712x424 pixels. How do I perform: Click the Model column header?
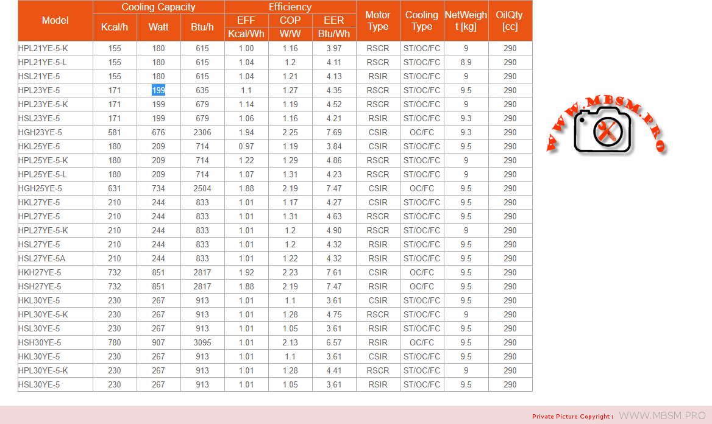point(55,21)
